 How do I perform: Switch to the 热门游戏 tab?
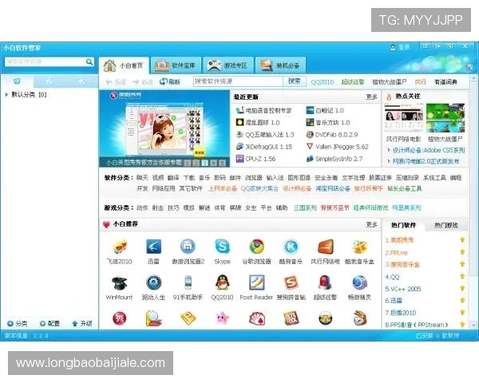point(446,225)
